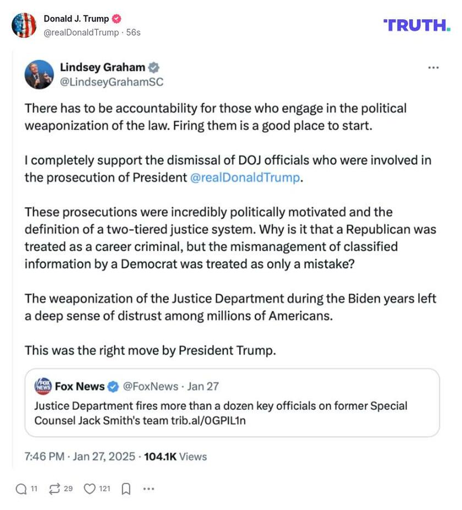Click Lindsey Graham's profile picture

[39, 75]
